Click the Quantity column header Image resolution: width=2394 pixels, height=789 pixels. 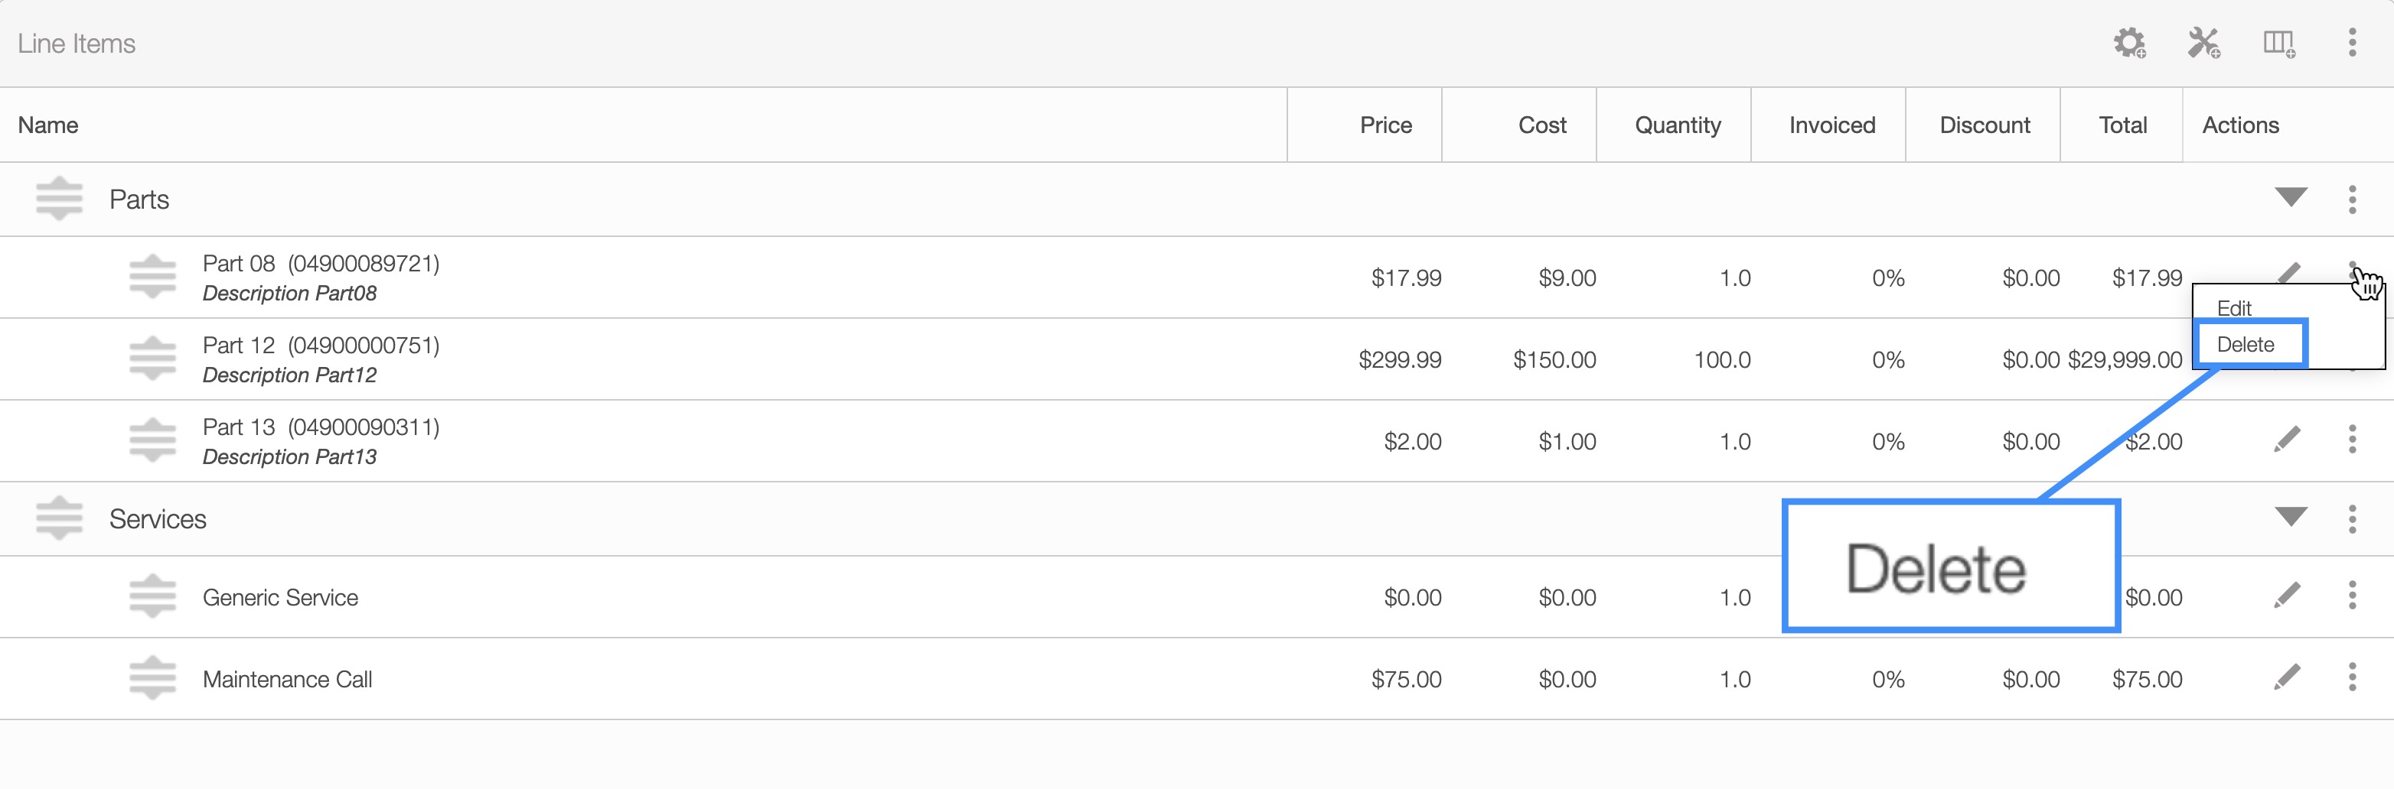[x=1678, y=125]
